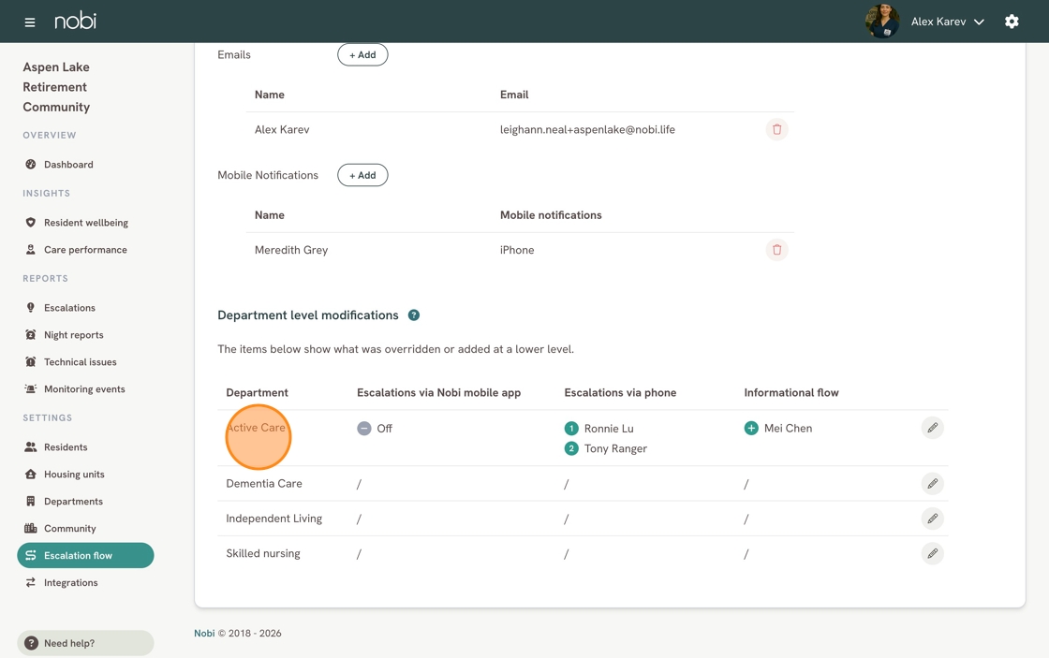
Task: Click Mei Chen in Informational flow
Action: (x=788, y=429)
